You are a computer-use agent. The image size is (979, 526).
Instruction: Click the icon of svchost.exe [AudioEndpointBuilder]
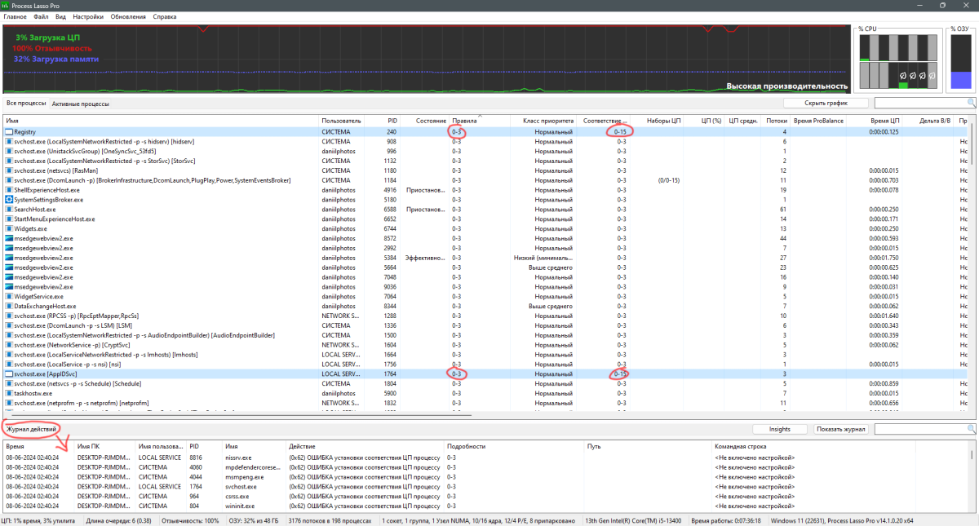9,336
